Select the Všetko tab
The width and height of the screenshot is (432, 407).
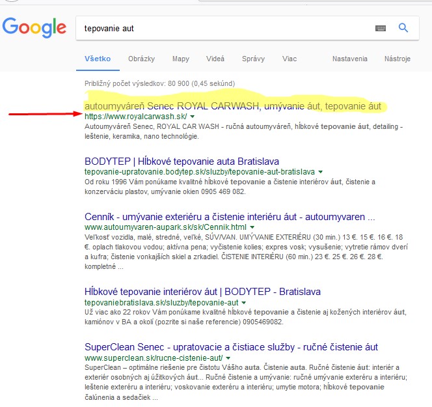tap(98, 59)
